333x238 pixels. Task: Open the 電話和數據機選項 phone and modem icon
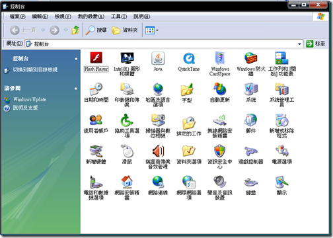coord(96,182)
